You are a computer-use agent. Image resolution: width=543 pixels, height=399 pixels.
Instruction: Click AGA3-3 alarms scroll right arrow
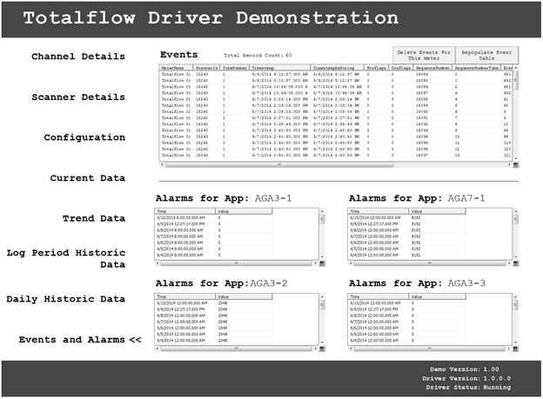(509, 349)
